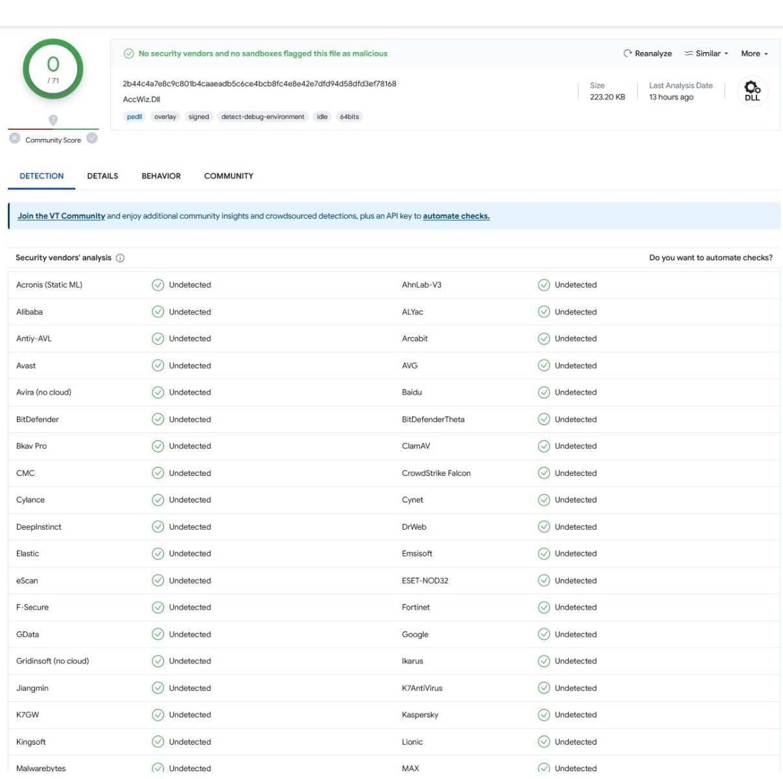Click the signed tag
Image resolution: width=783 pixels, height=779 pixels.
(x=199, y=117)
